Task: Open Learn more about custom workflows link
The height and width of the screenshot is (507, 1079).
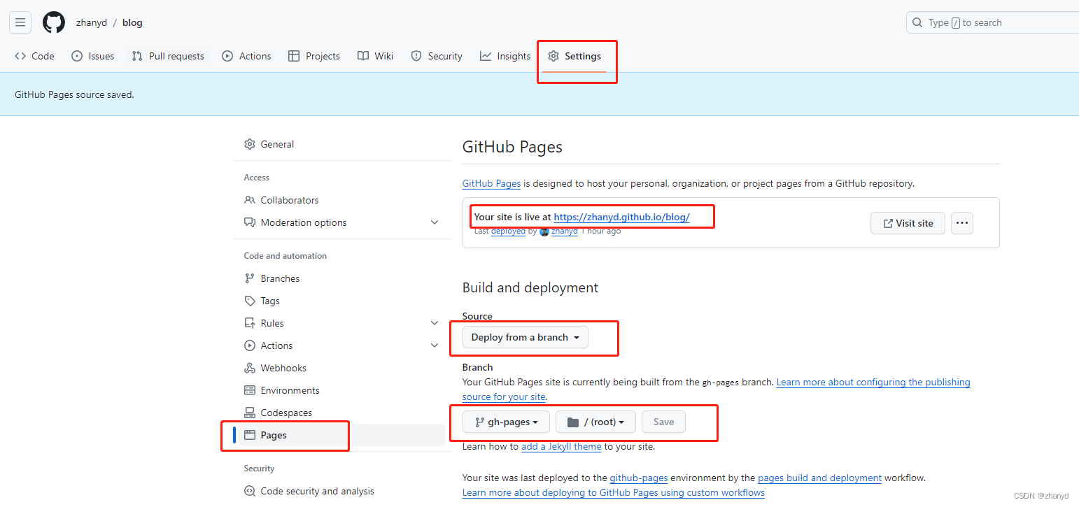Action: tap(614, 492)
